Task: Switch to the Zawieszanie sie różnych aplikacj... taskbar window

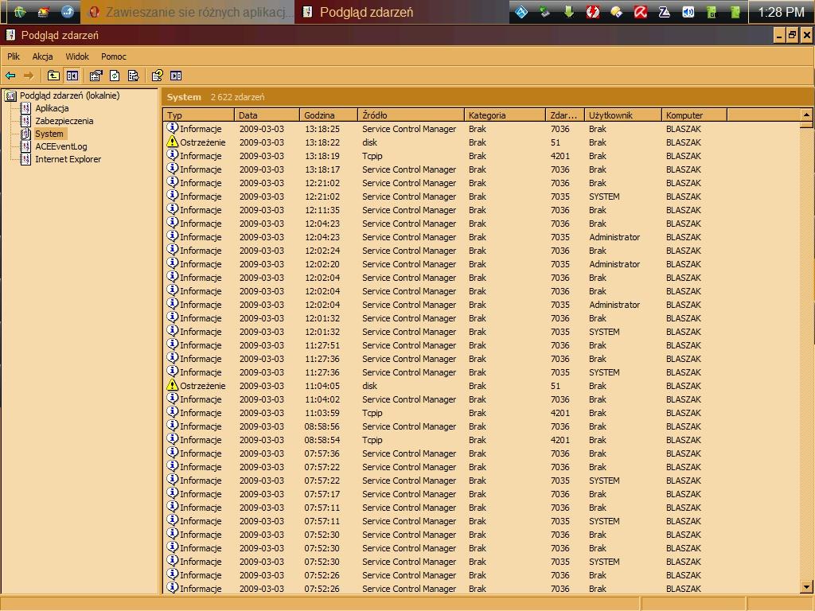Action: pyautogui.click(x=188, y=12)
